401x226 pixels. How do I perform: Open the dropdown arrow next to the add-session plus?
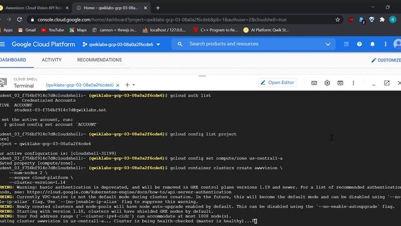(x=133, y=85)
